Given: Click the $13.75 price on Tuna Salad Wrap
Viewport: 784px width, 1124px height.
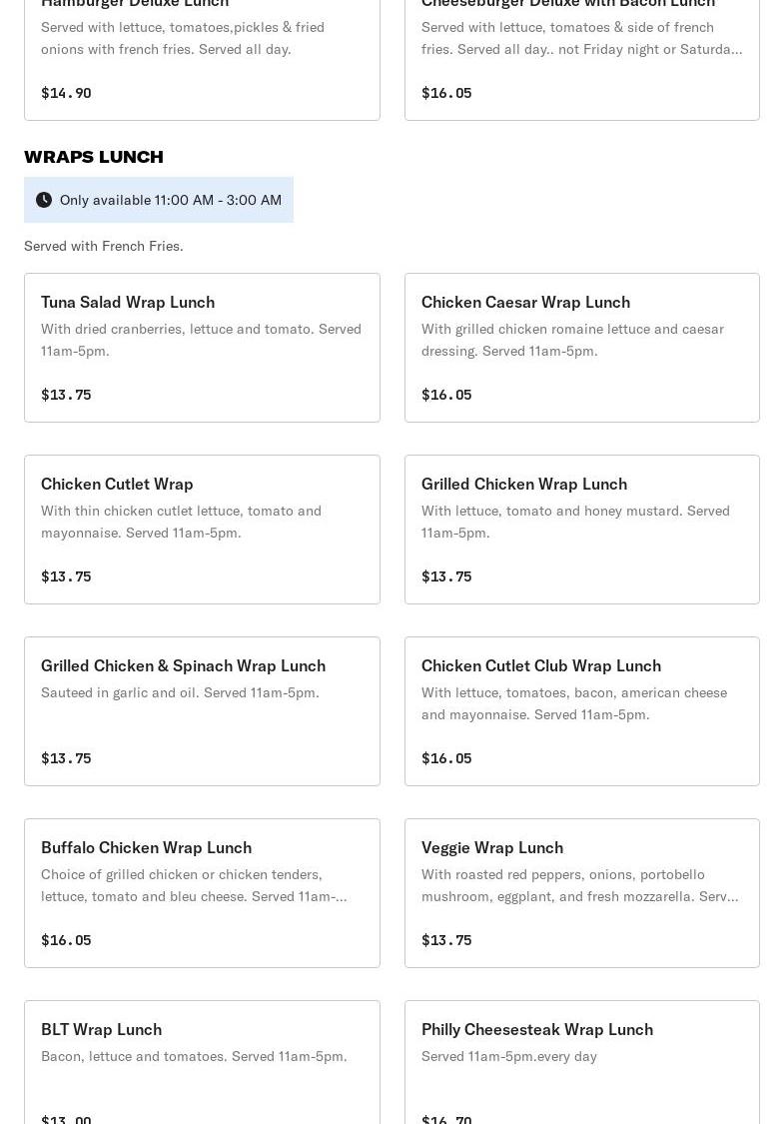Looking at the screenshot, I should (66, 395).
